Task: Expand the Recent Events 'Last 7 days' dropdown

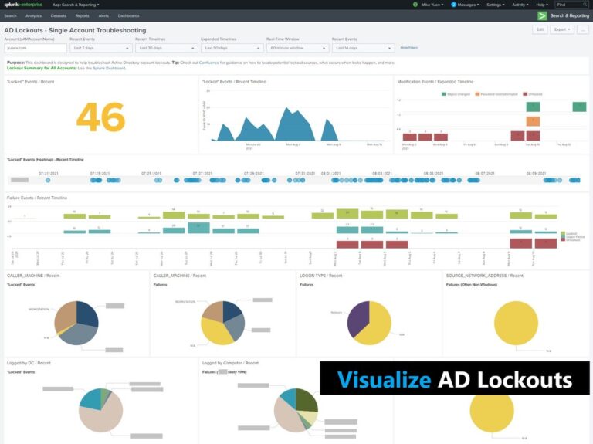Action: [100, 48]
